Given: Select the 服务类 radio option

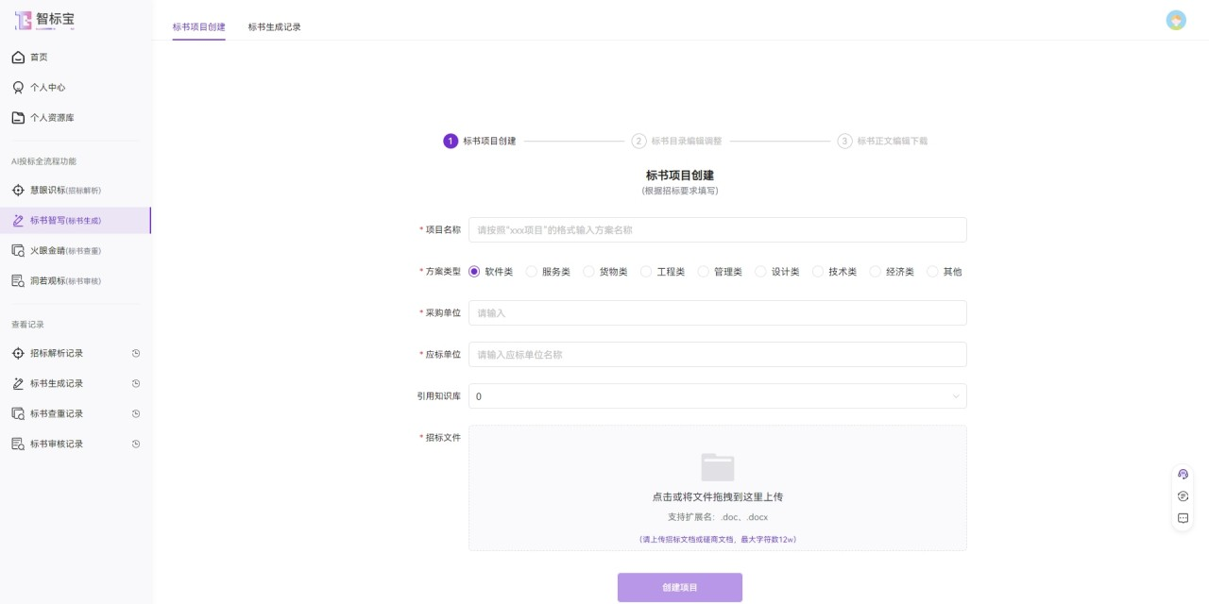Looking at the screenshot, I should [x=532, y=272].
